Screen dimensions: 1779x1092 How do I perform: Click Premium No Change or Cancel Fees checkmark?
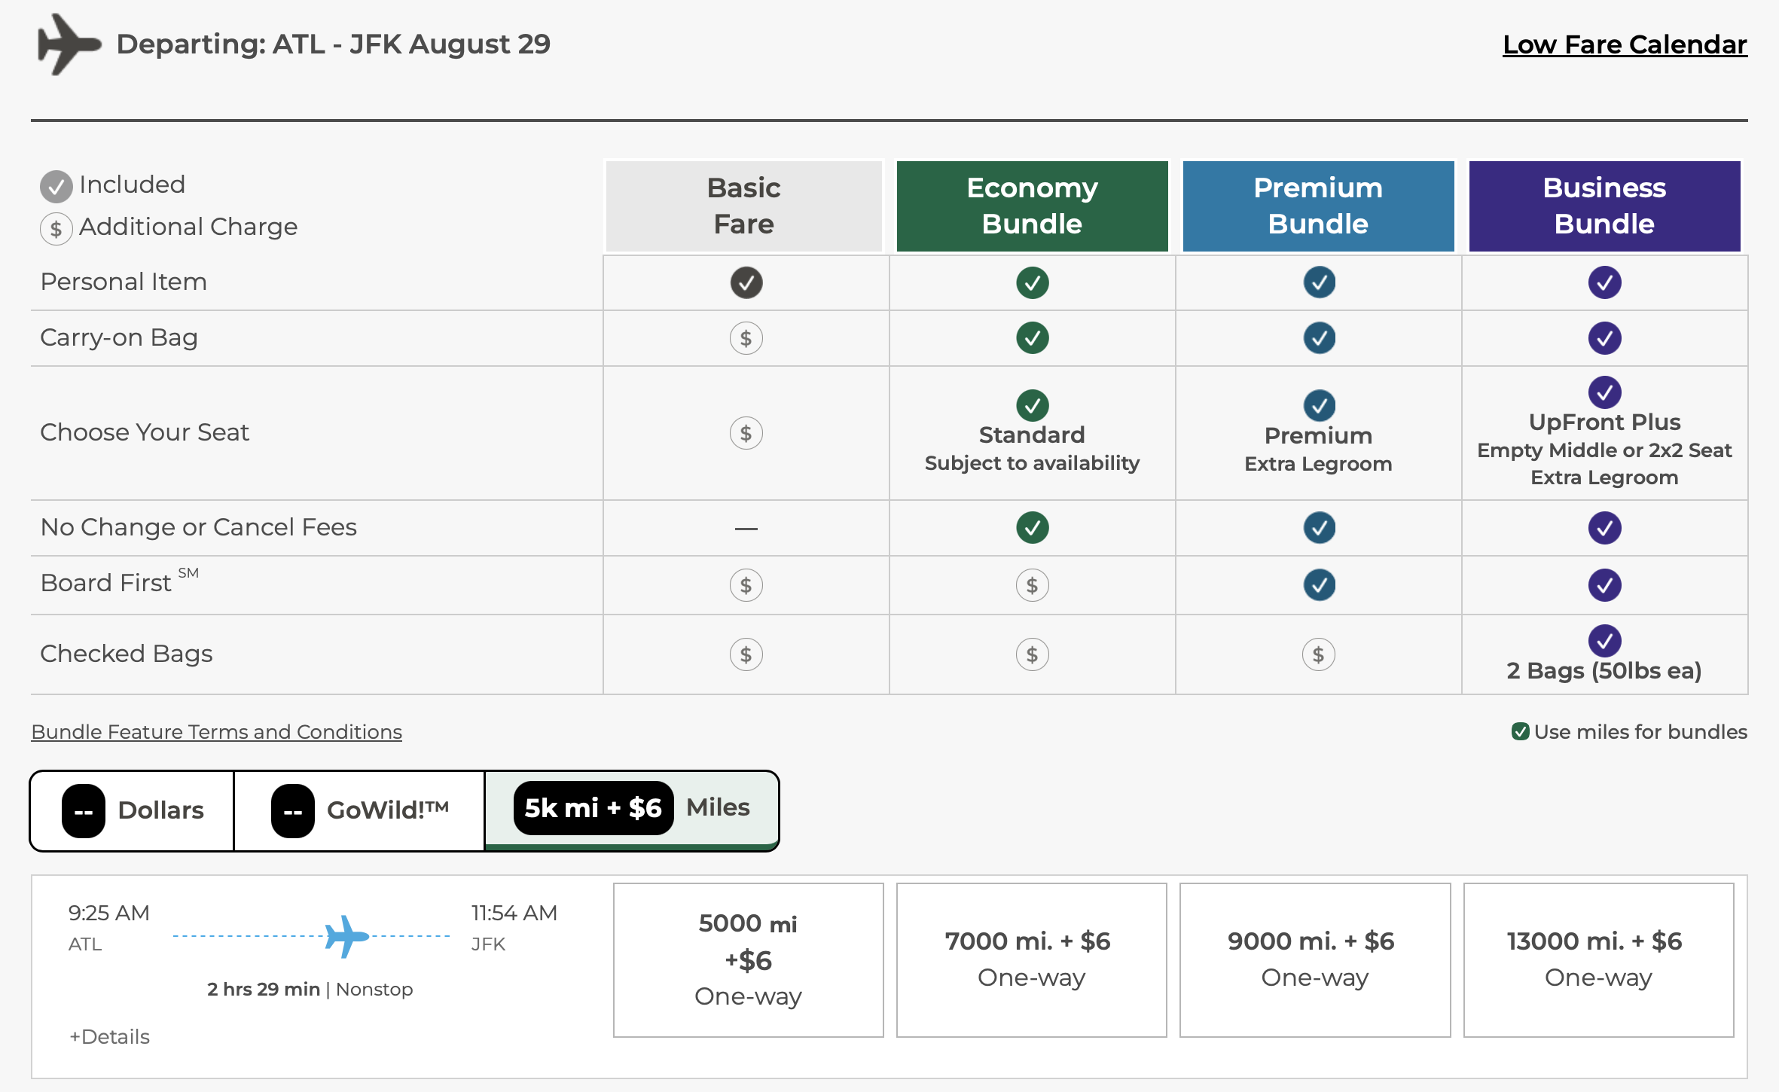1320,527
